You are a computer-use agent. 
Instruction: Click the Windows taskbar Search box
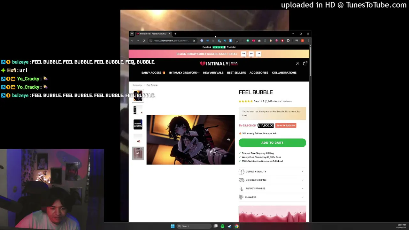coord(194,226)
